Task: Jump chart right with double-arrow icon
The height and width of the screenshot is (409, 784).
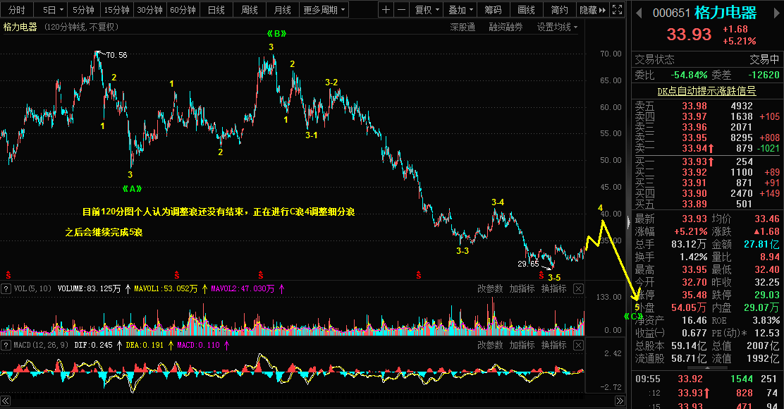Action: point(620,401)
